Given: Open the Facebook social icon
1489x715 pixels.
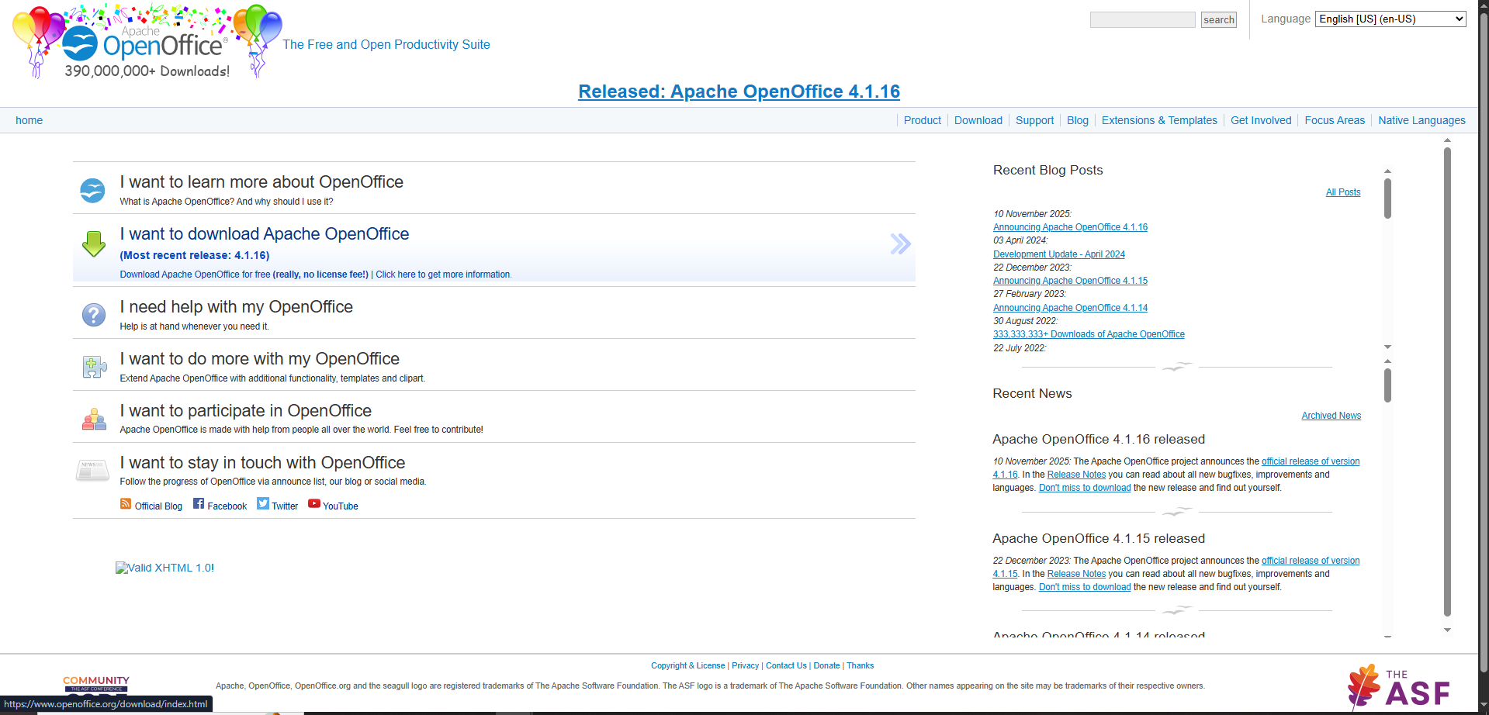Looking at the screenshot, I should click(x=199, y=504).
